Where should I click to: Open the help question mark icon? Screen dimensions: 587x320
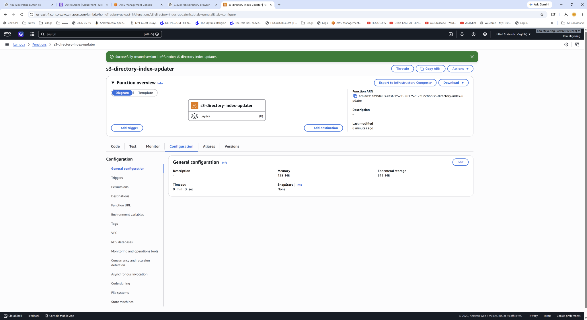coord(473,34)
